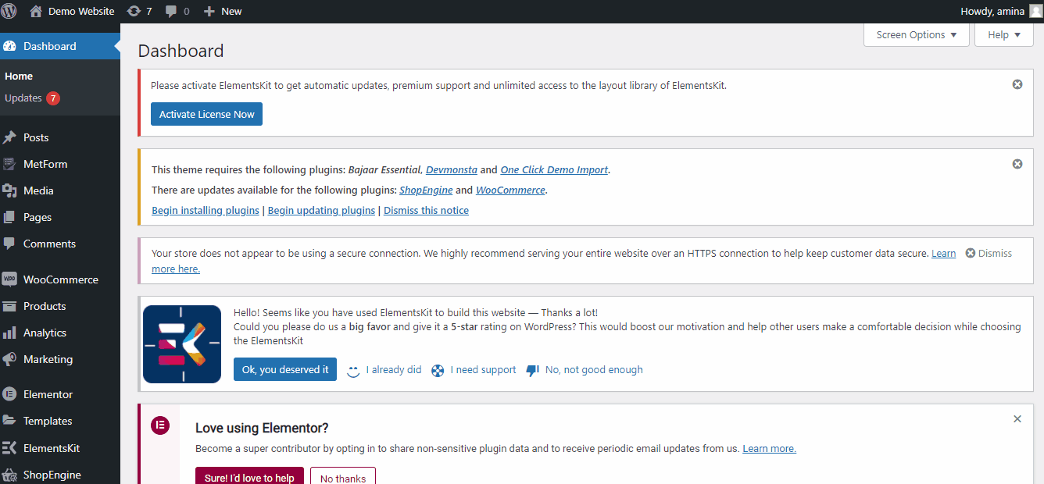1044x484 pixels.
Task: Follow the Devmonsta plugin link
Action: [452, 169]
